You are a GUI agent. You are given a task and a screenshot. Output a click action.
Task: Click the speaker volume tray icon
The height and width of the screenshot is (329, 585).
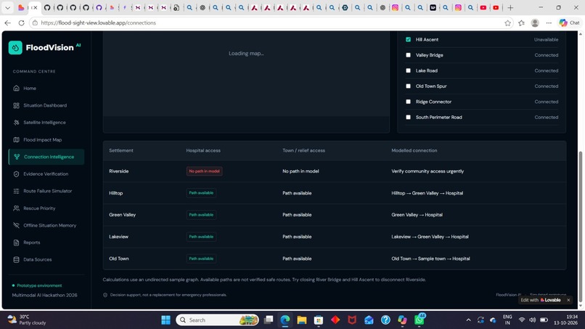pos(533,320)
